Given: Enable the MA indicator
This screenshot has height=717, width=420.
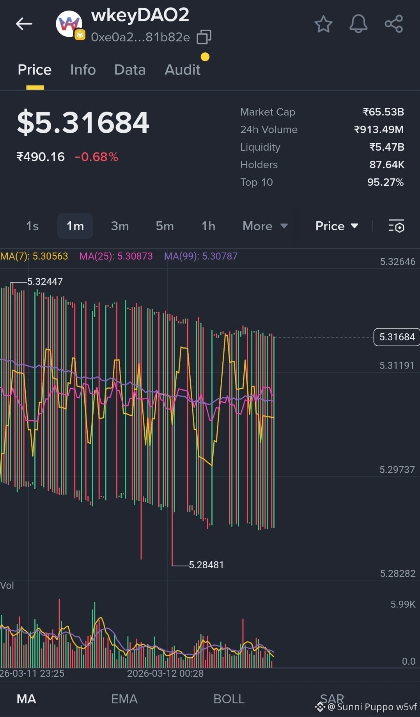Looking at the screenshot, I should (x=26, y=699).
